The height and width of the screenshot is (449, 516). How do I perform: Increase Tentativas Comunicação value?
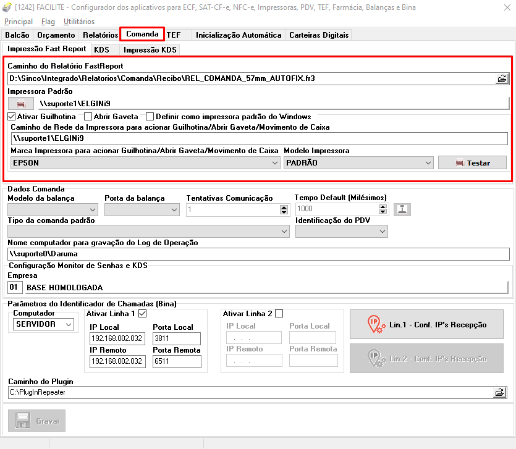click(284, 207)
